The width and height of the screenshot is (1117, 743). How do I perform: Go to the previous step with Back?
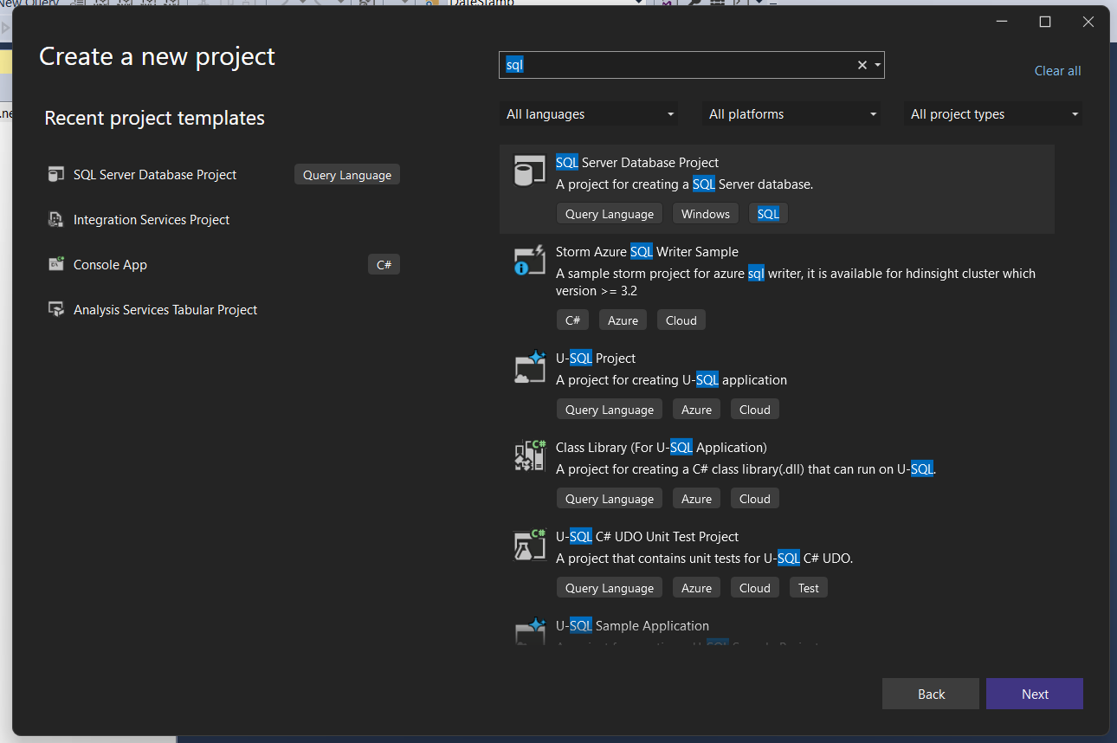point(931,694)
